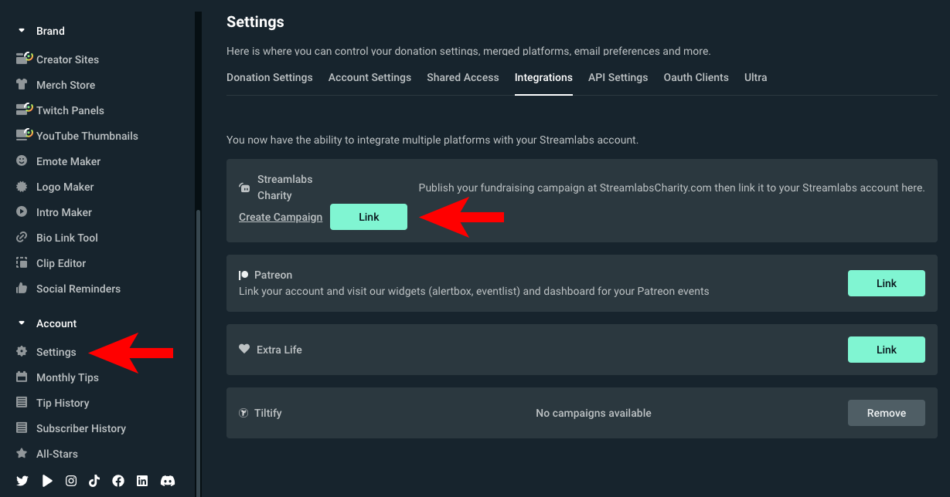Viewport: 950px width, 497px height.
Task: Click the Emote Maker smiley icon
Action: pos(22,161)
